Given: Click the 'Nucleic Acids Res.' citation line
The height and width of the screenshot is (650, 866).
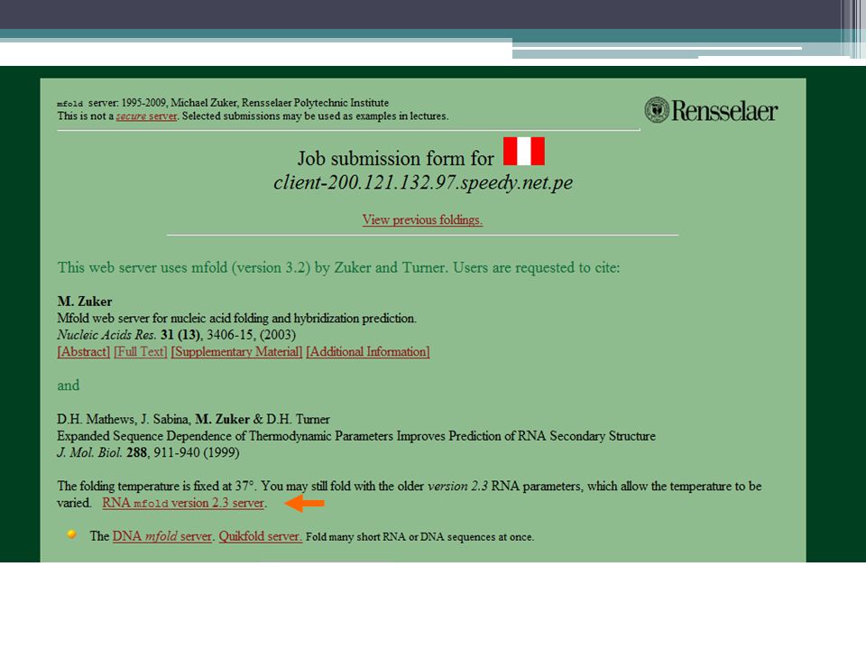Looking at the screenshot, I should click(176, 335).
